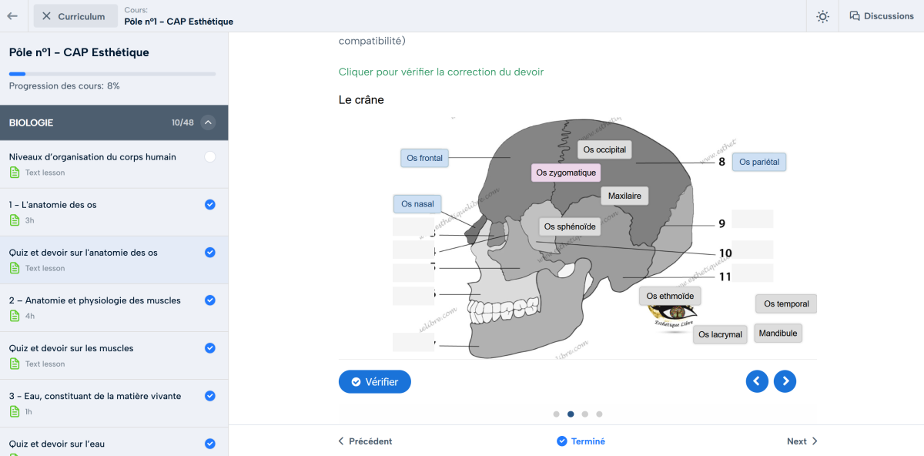Click the back arrow icon
This screenshot has height=456, width=924.
pos(12,16)
